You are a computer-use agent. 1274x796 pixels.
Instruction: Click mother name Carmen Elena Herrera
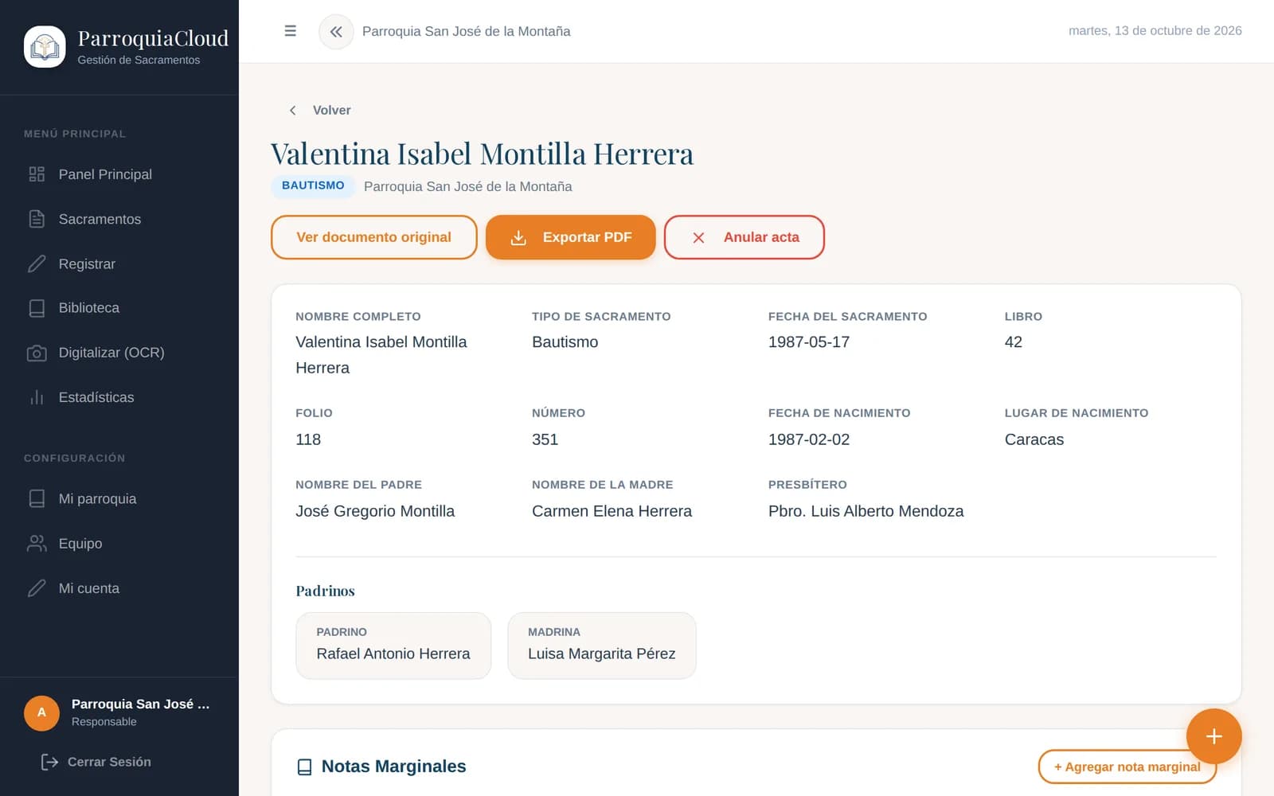pos(612,511)
